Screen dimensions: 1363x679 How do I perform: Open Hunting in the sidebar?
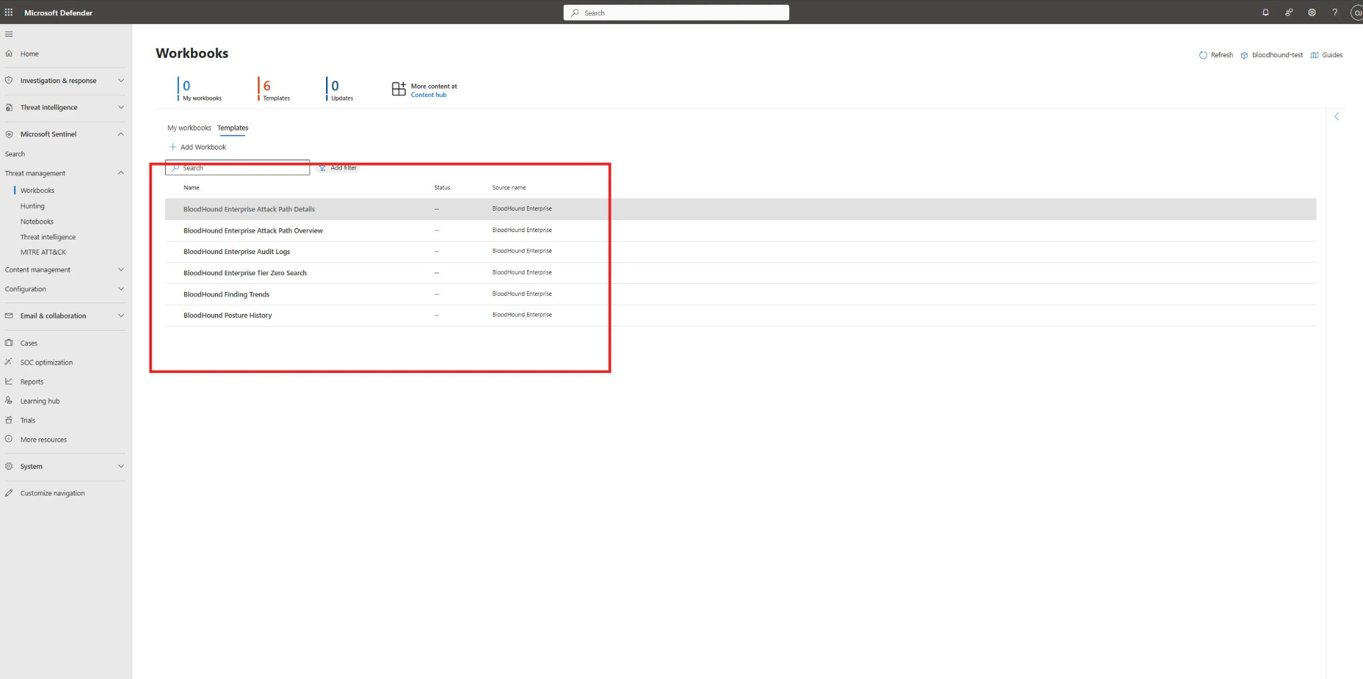33,206
